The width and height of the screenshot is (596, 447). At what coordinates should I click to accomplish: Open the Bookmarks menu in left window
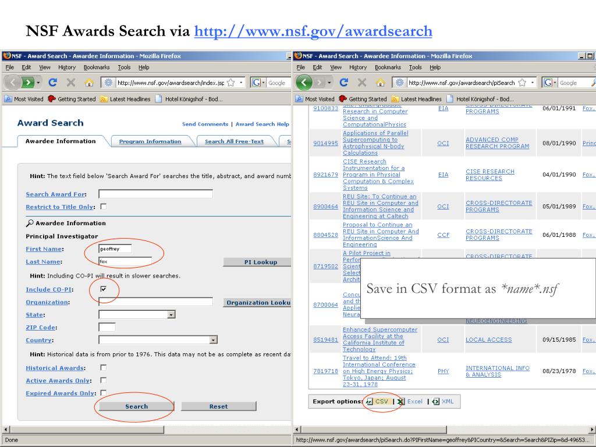tap(97, 68)
